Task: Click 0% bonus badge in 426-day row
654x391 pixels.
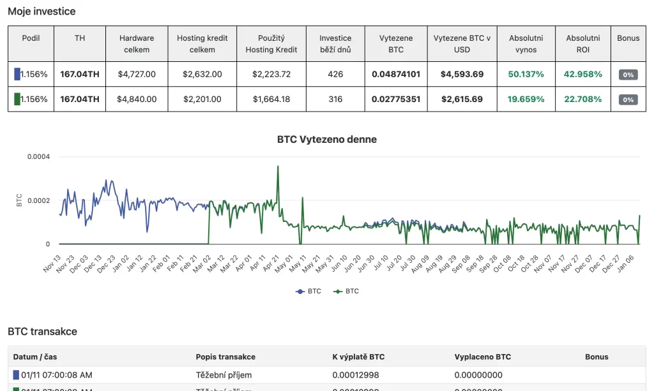Action: click(x=628, y=75)
